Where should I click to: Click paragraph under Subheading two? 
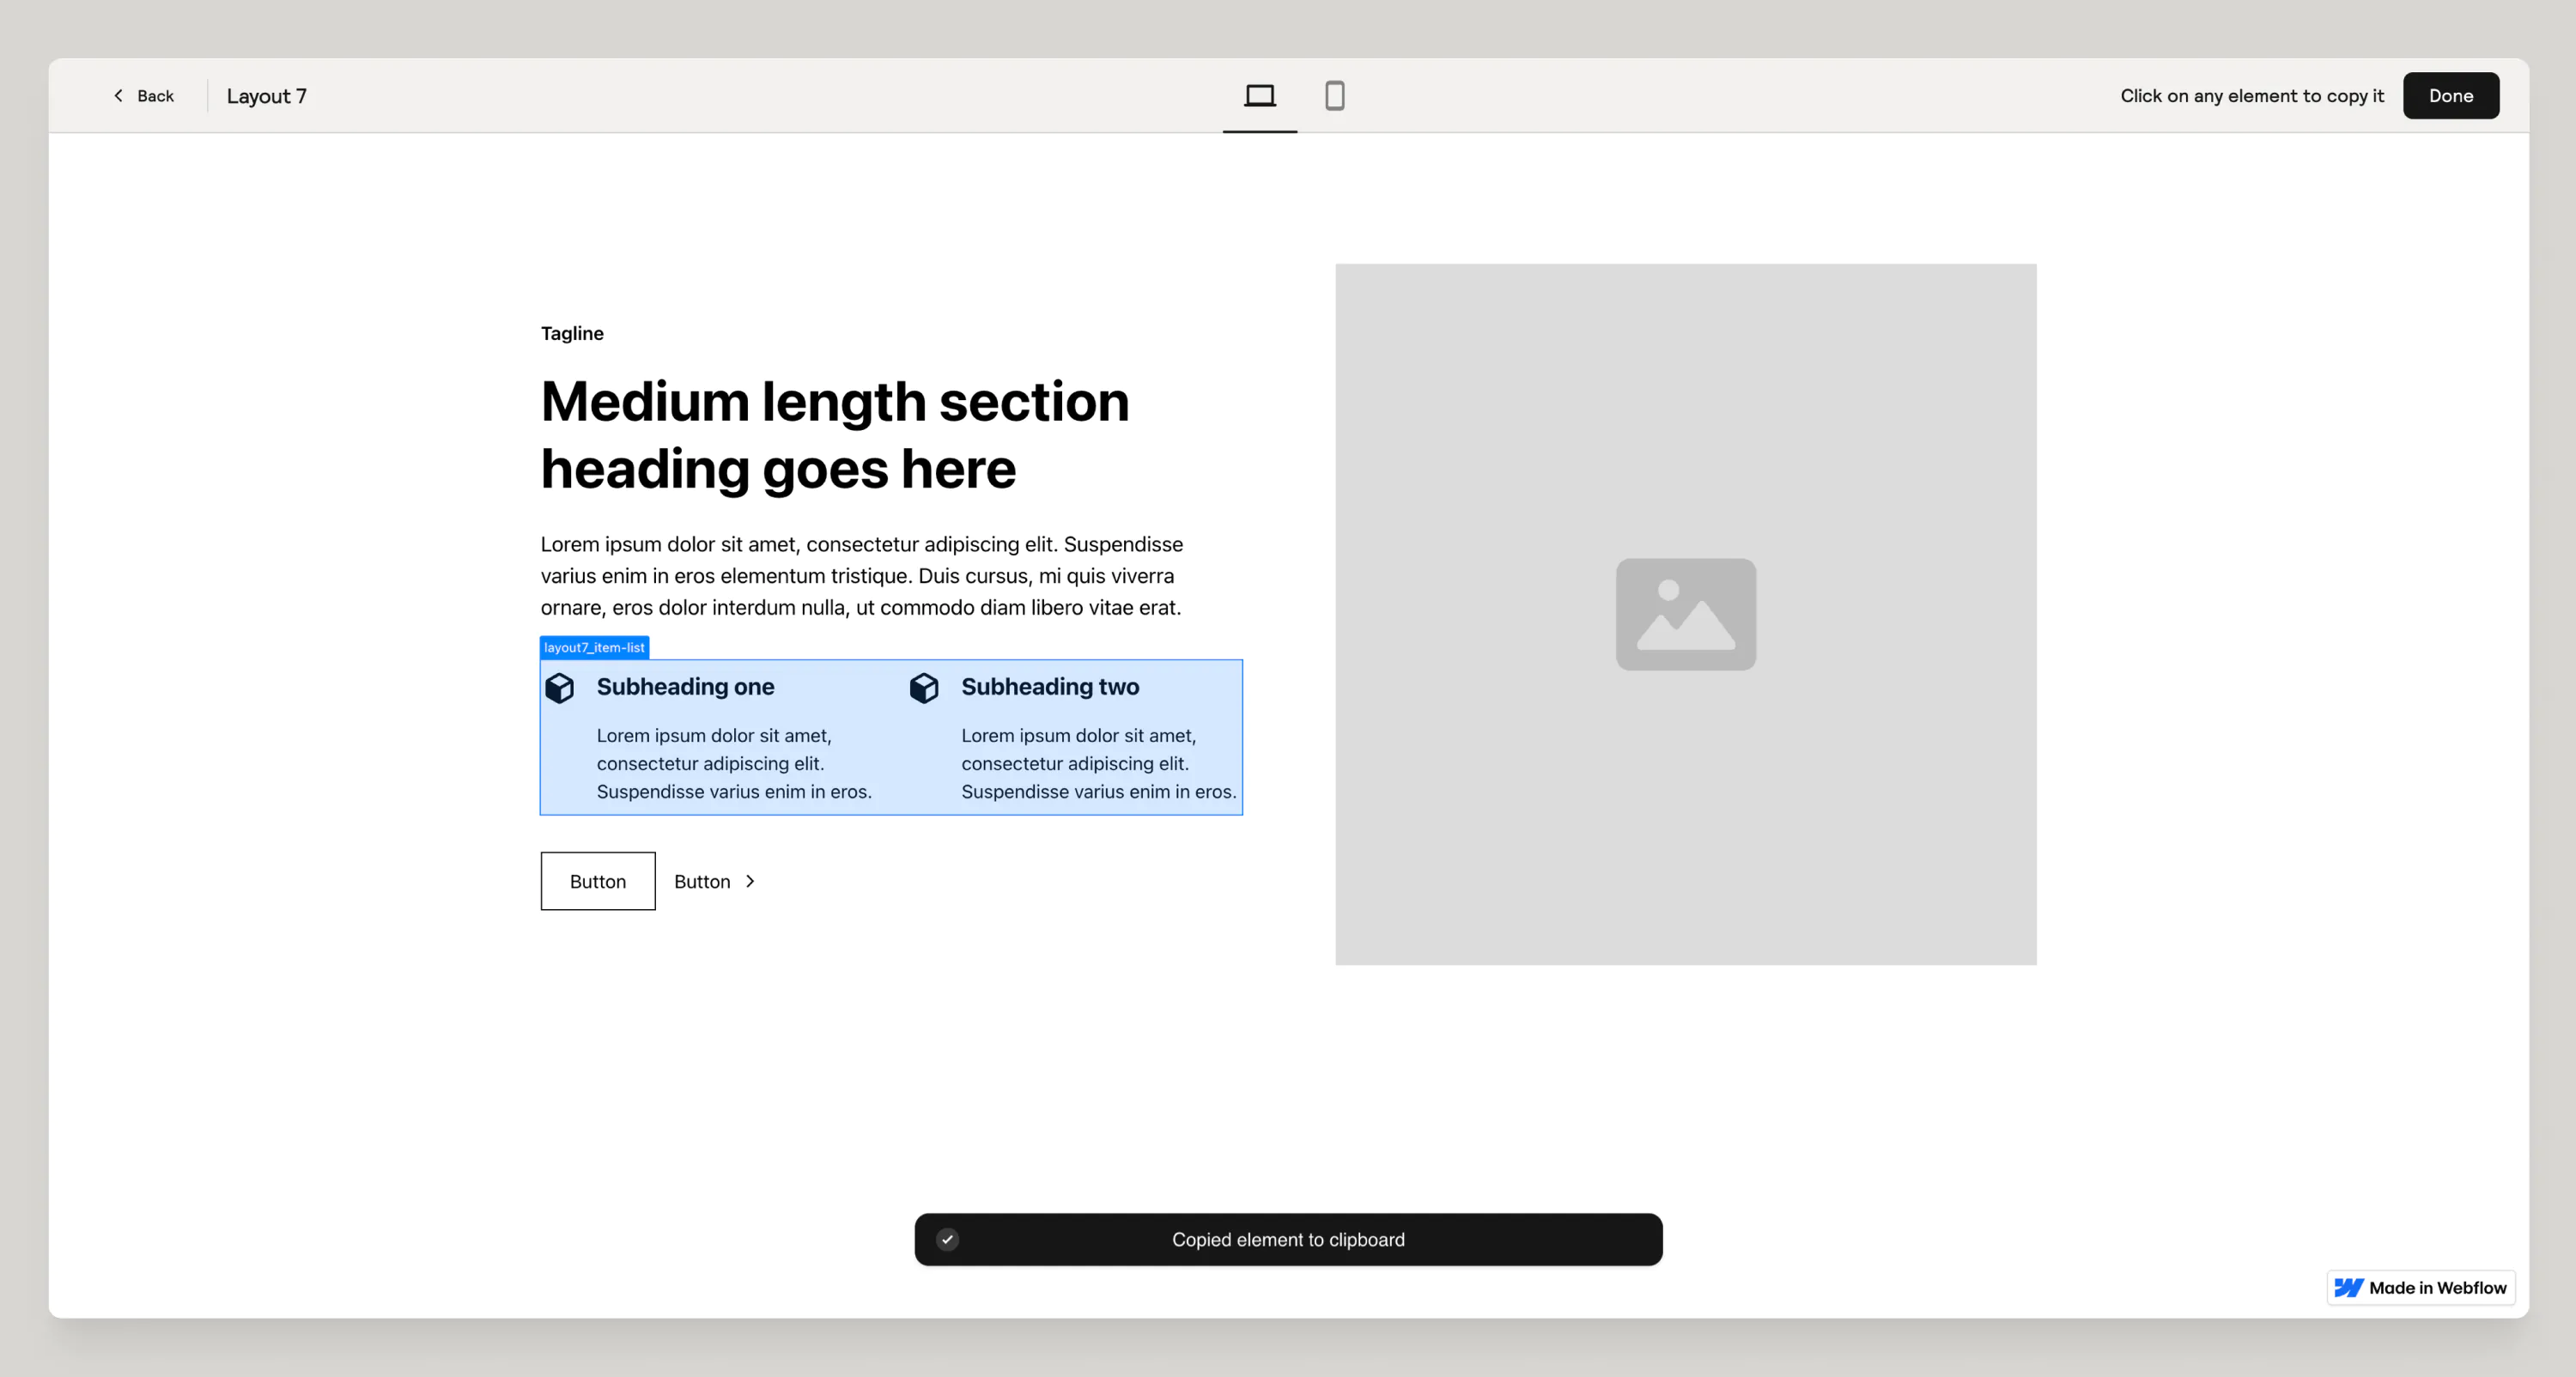click(1099, 763)
